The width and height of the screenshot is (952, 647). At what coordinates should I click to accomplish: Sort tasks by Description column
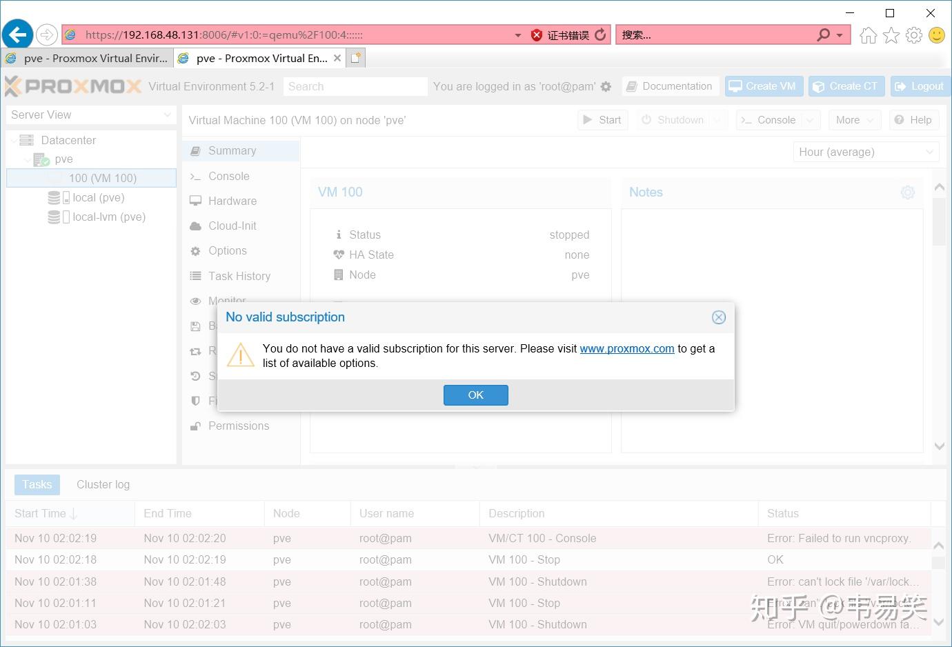pyautogui.click(x=619, y=514)
